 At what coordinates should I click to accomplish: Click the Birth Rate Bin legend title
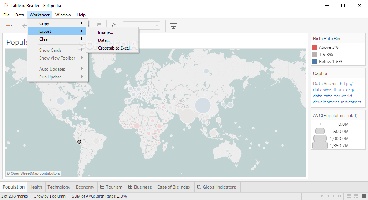pyautogui.click(x=327, y=39)
